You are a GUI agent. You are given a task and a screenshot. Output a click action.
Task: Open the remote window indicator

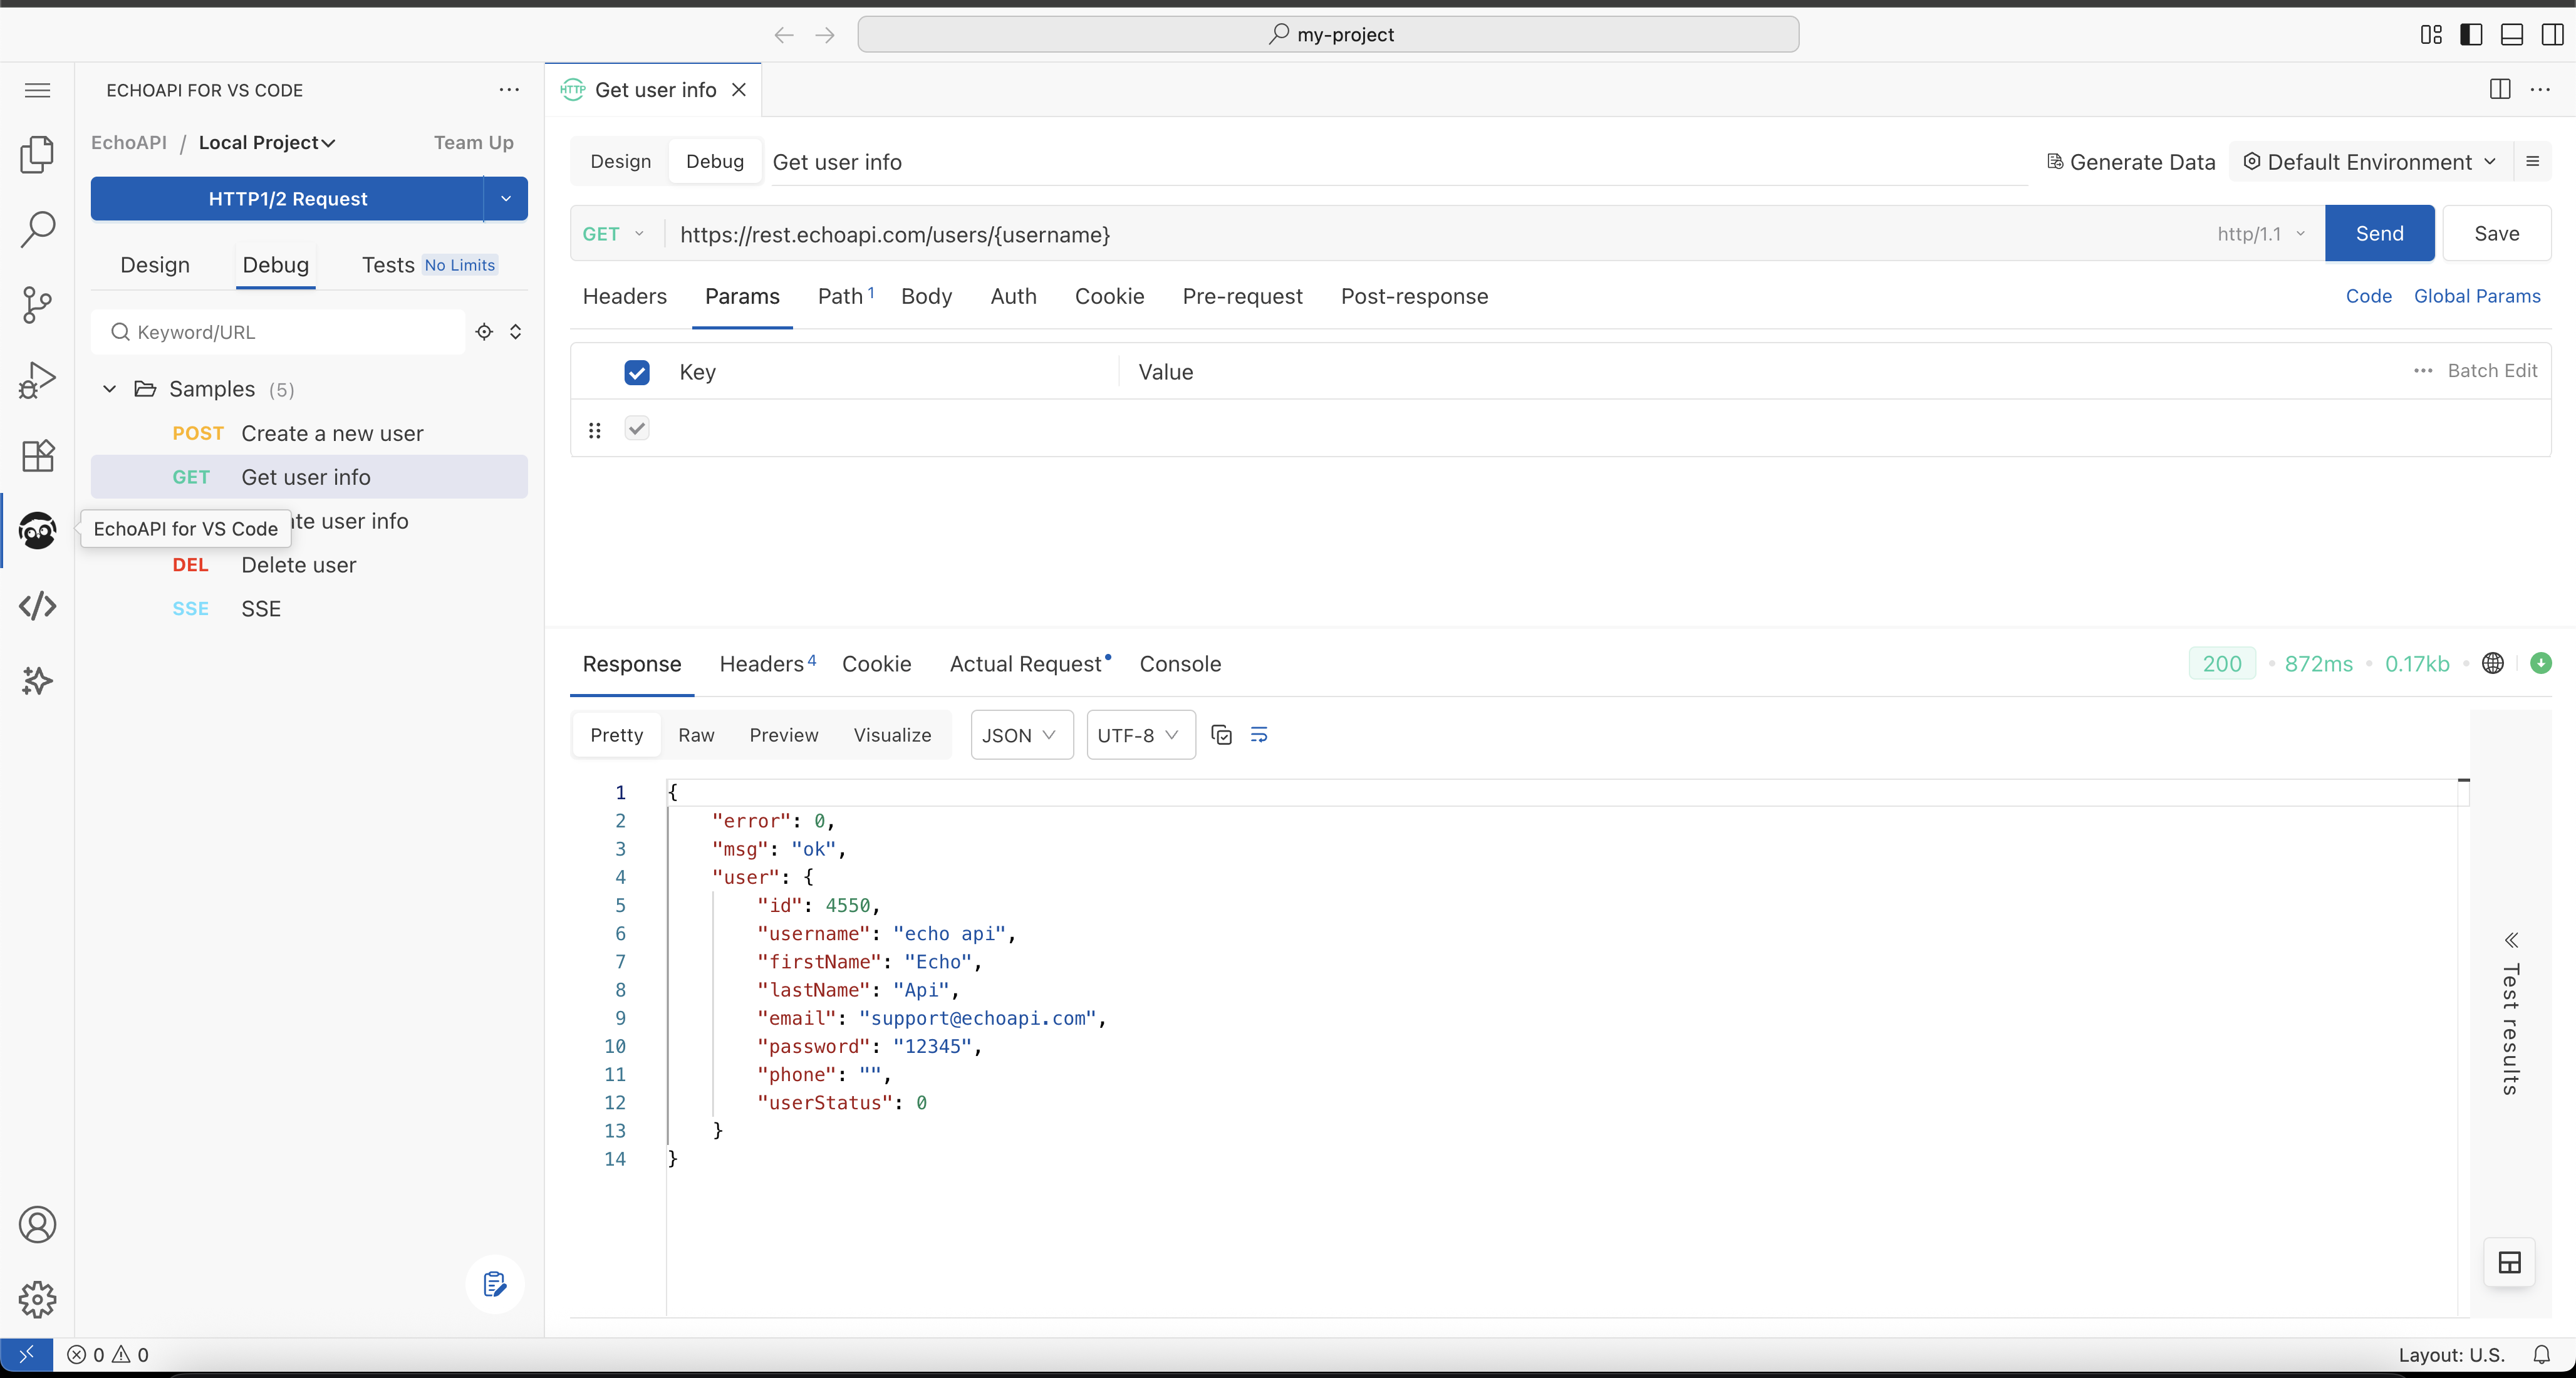(x=27, y=1355)
